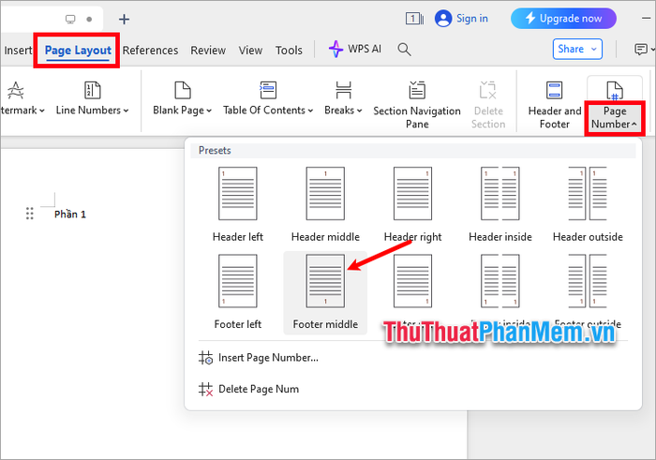Open the View tab

coord(250,51)
